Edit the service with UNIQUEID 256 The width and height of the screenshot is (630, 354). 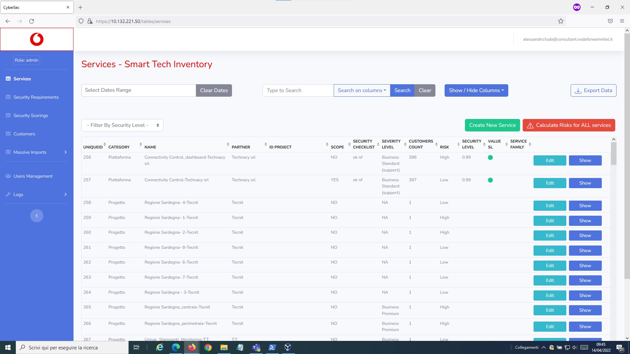pyautogui.click(x=550, y=160)
